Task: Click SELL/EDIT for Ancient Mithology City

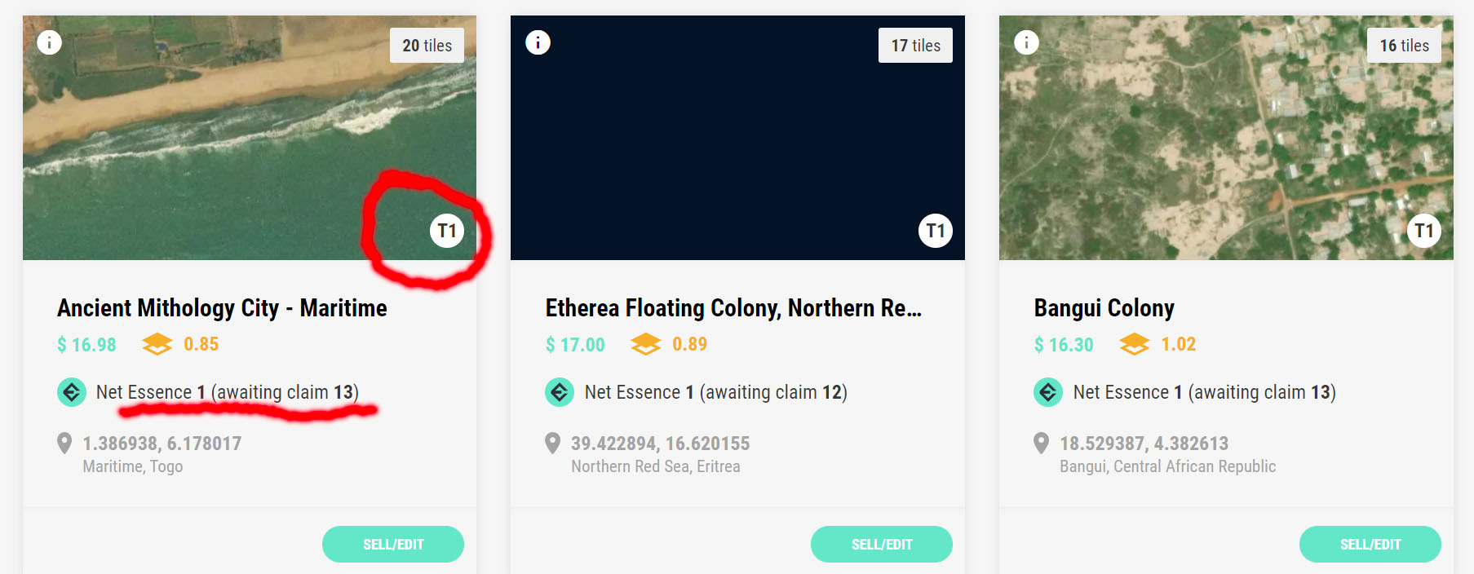Action: [393, 544]
